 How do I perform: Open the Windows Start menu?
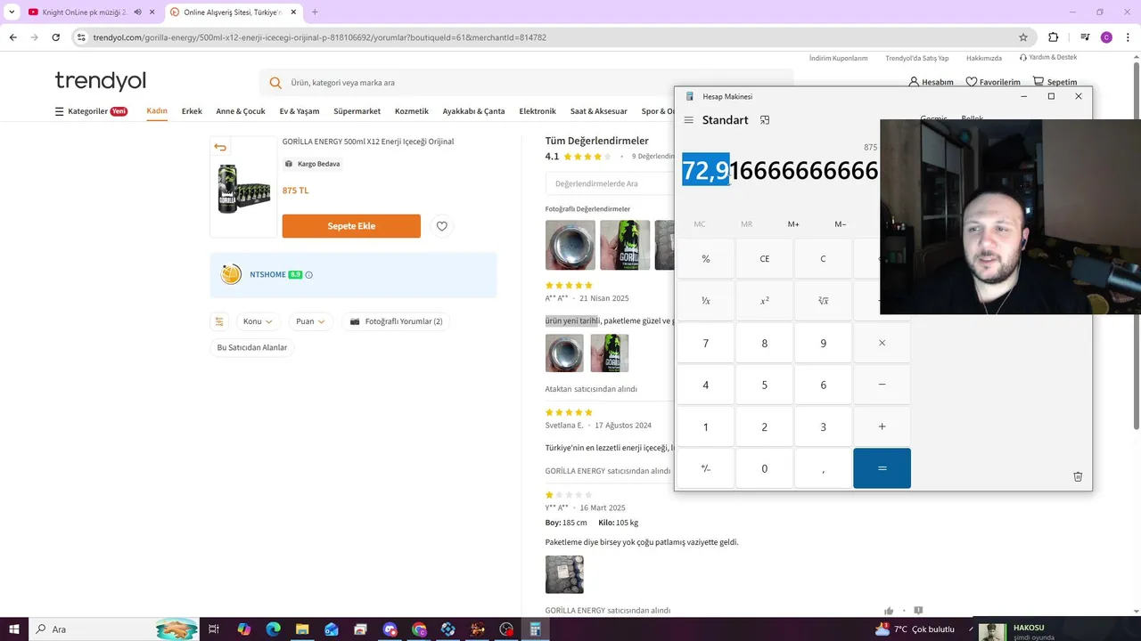(x=14, y=629)
